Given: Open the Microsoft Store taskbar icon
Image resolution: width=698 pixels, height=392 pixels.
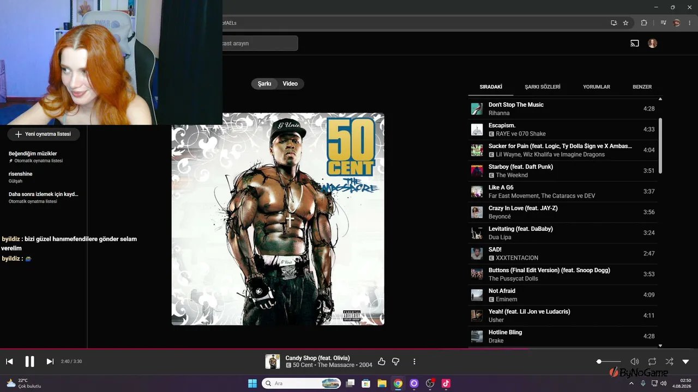Looking at the screenshot, I should coord(366,383).
